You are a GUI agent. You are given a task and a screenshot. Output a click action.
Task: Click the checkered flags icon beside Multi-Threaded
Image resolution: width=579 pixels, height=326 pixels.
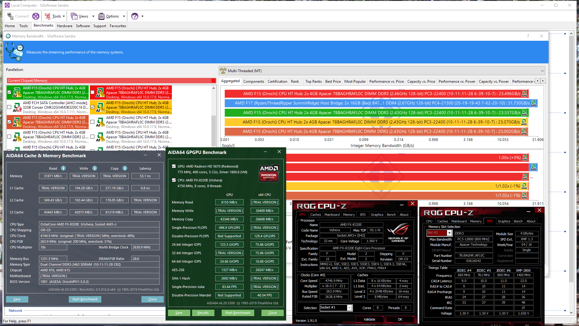click(x=223, y=71)
